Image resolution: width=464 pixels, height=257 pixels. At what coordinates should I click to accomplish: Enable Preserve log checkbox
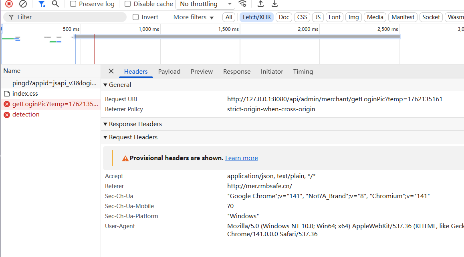[73, 4]
